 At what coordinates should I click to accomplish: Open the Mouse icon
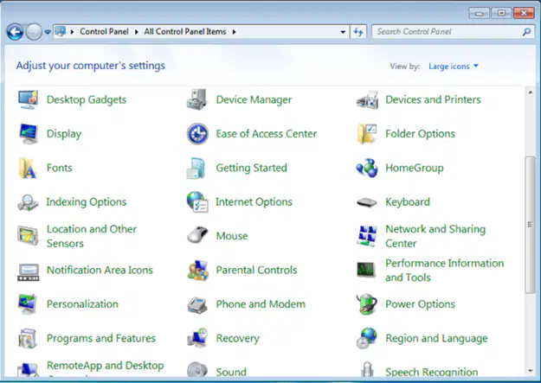click(x=197, y=235)
